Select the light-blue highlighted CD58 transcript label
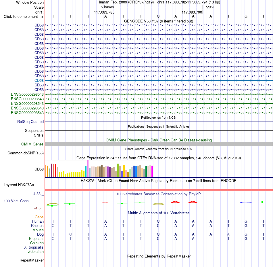The height and width of the screenshot is (267, 273). [x=39, y=80]
